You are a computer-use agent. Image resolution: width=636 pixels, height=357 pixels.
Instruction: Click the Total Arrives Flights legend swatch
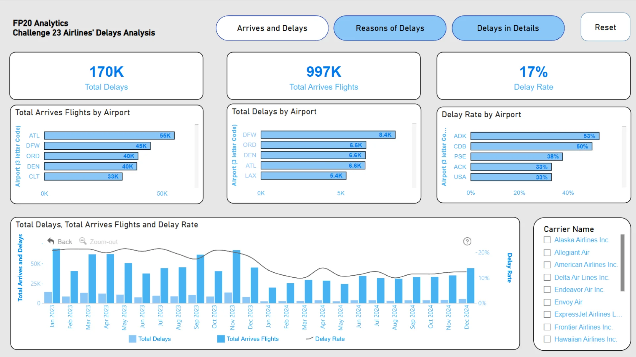point(221,339)
